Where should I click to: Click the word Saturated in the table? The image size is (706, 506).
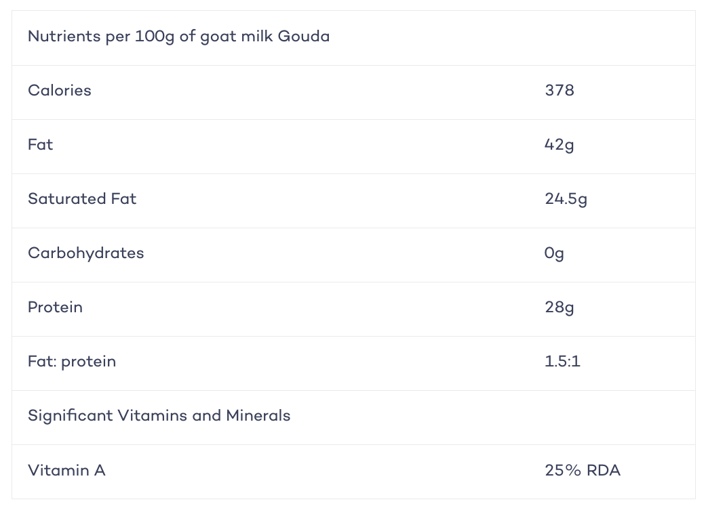66,198
